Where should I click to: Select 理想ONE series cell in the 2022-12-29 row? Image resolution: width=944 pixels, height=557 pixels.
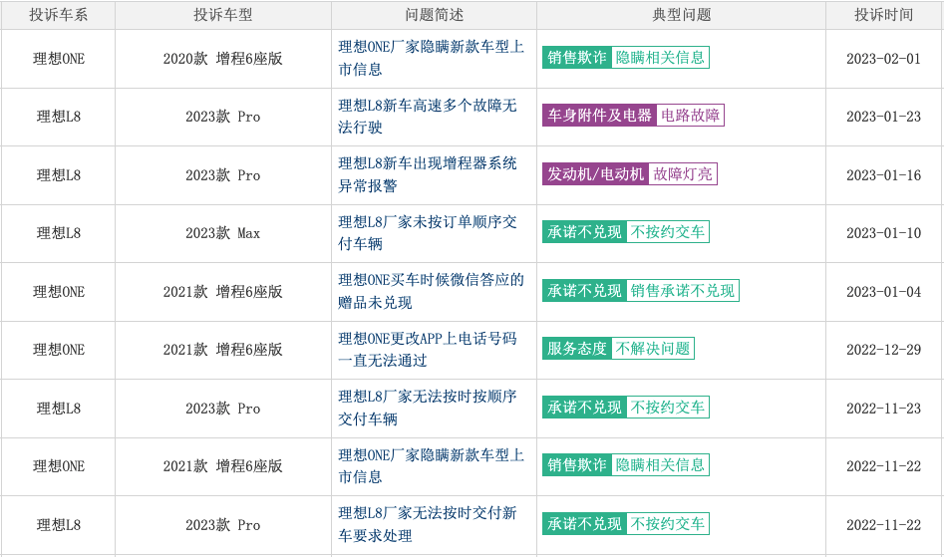point(59,350)
